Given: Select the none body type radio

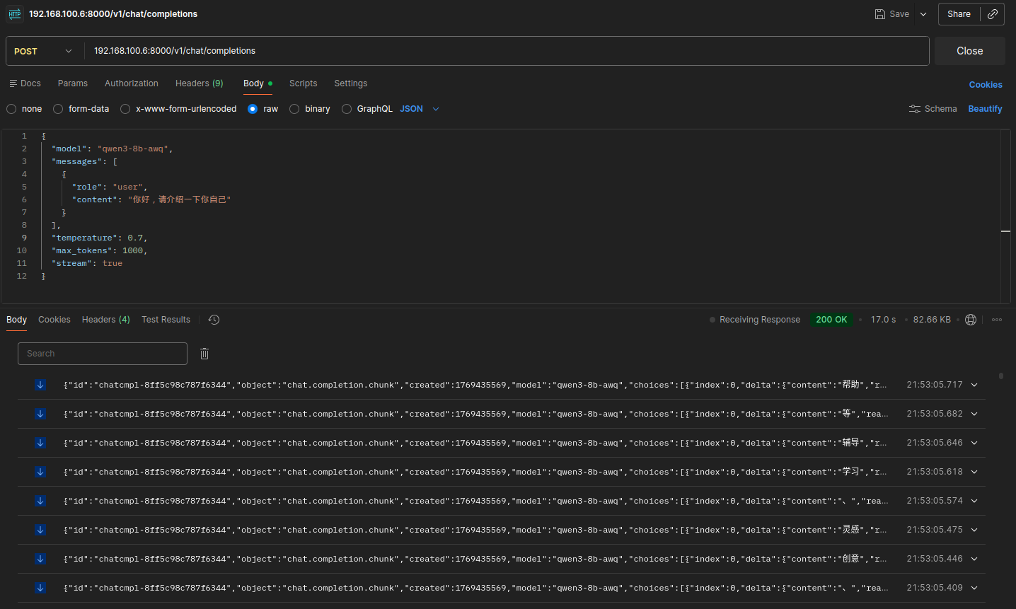Looking at the screenshot, I should point(11,109).
